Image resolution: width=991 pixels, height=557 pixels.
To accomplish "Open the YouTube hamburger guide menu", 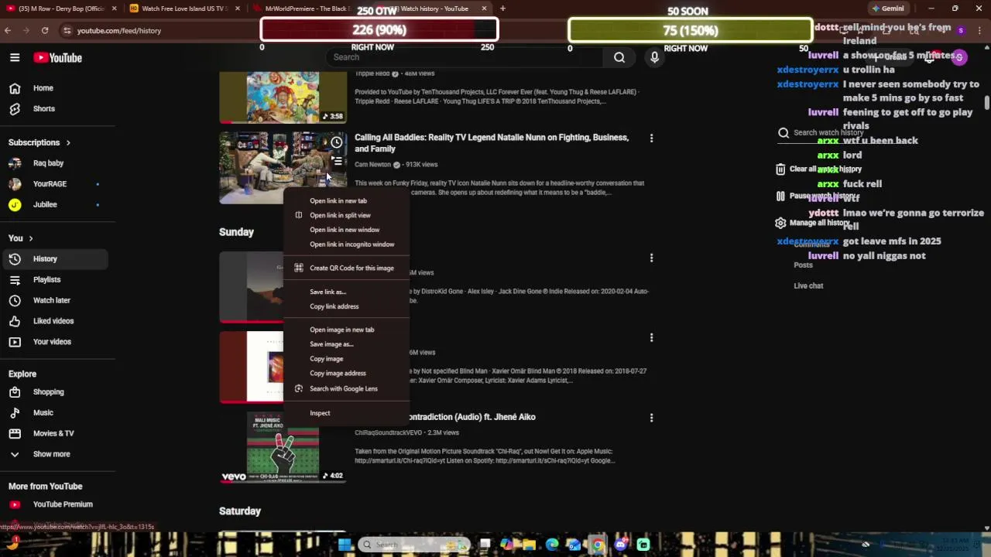I will pyautogui.click(x=15, y=57).
